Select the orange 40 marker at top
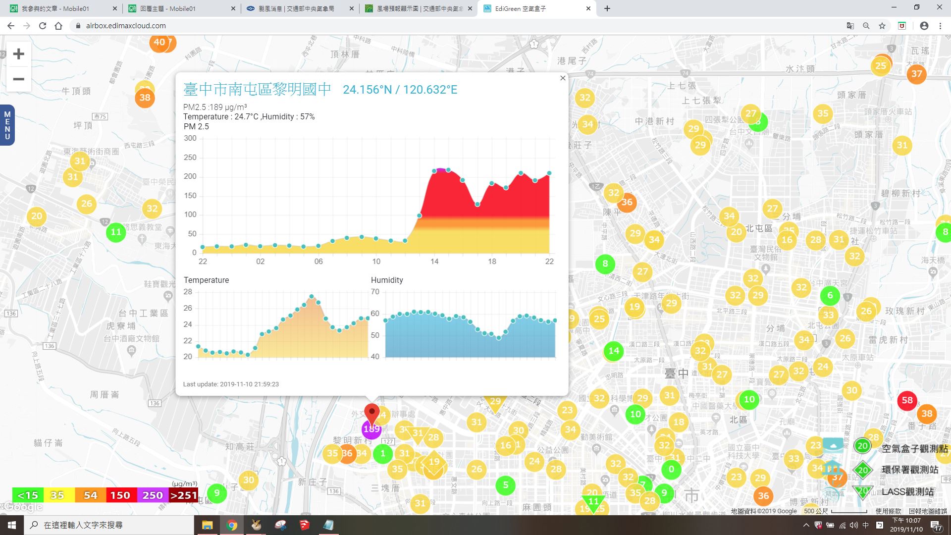The width and height of the screenshot is (951, 535). pos(159,43)
